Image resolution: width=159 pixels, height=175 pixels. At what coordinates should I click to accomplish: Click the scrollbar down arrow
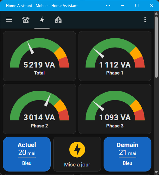pyautogui.click(x=156, y=172)
